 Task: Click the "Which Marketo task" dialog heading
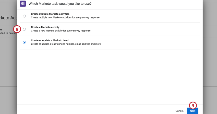[60, 4]
